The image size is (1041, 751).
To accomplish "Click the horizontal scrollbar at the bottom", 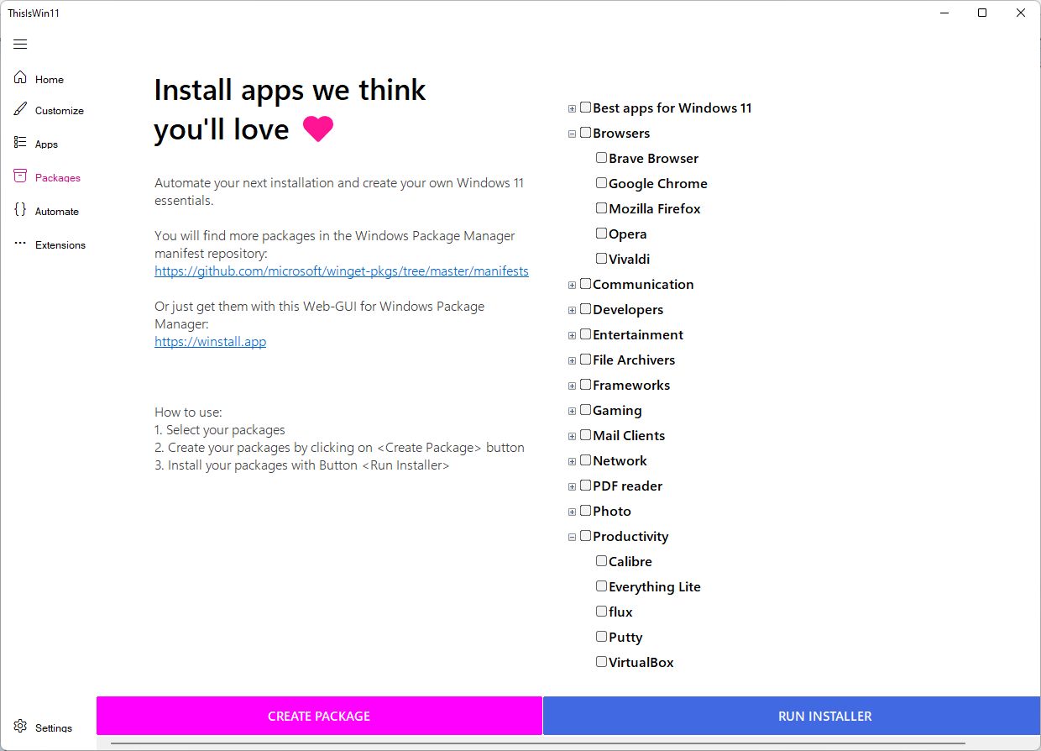I will 537,743.
